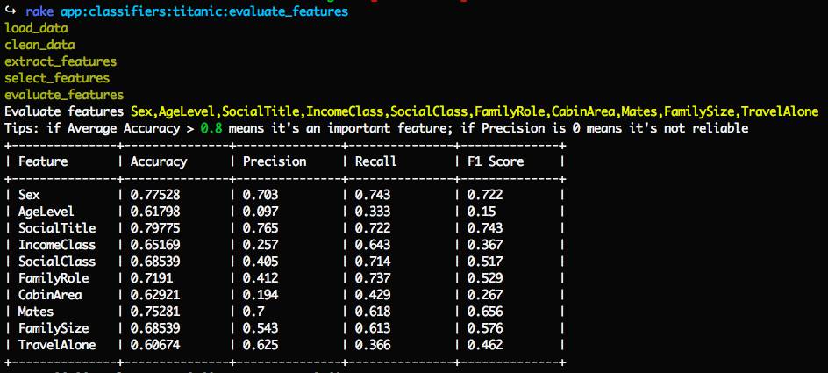The width and height of the screenshot is (828, 373).
Task: Click the load_data output line
Action: pos(37,29)
